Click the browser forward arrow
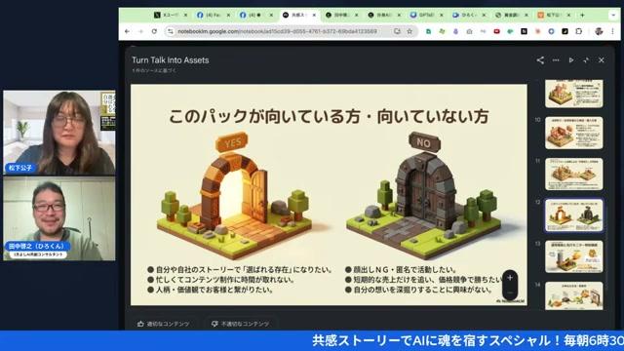Viewport: 624px width, 351px height. [140, 31]
